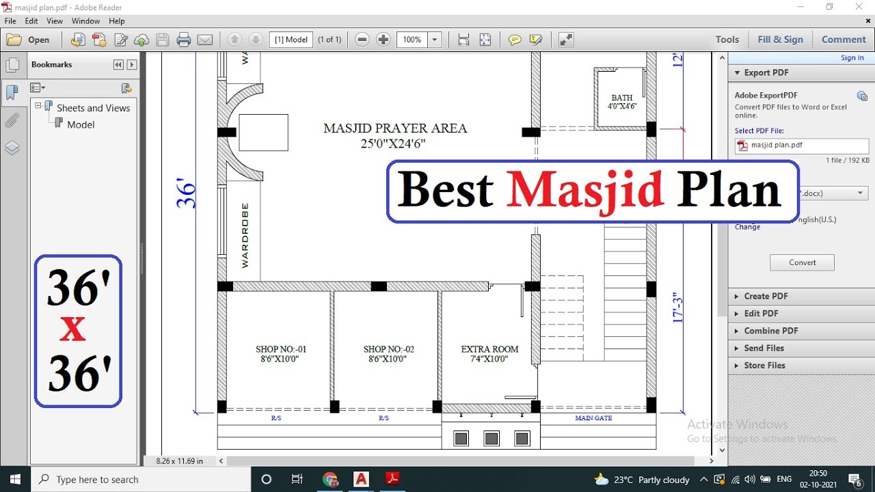Viewport: 875px width, 492px height.
Task: Zoom out with the minus button
Action: (363, 40)
